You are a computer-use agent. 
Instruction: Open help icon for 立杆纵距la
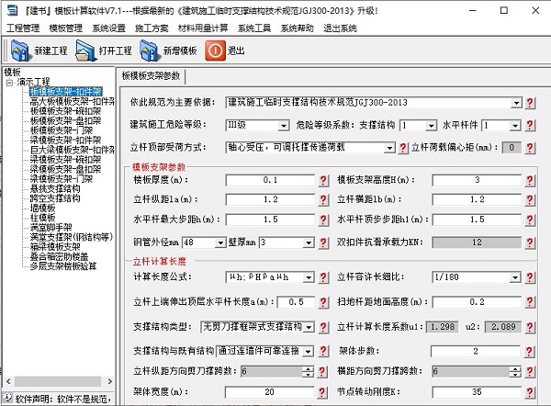pos(323,199)
